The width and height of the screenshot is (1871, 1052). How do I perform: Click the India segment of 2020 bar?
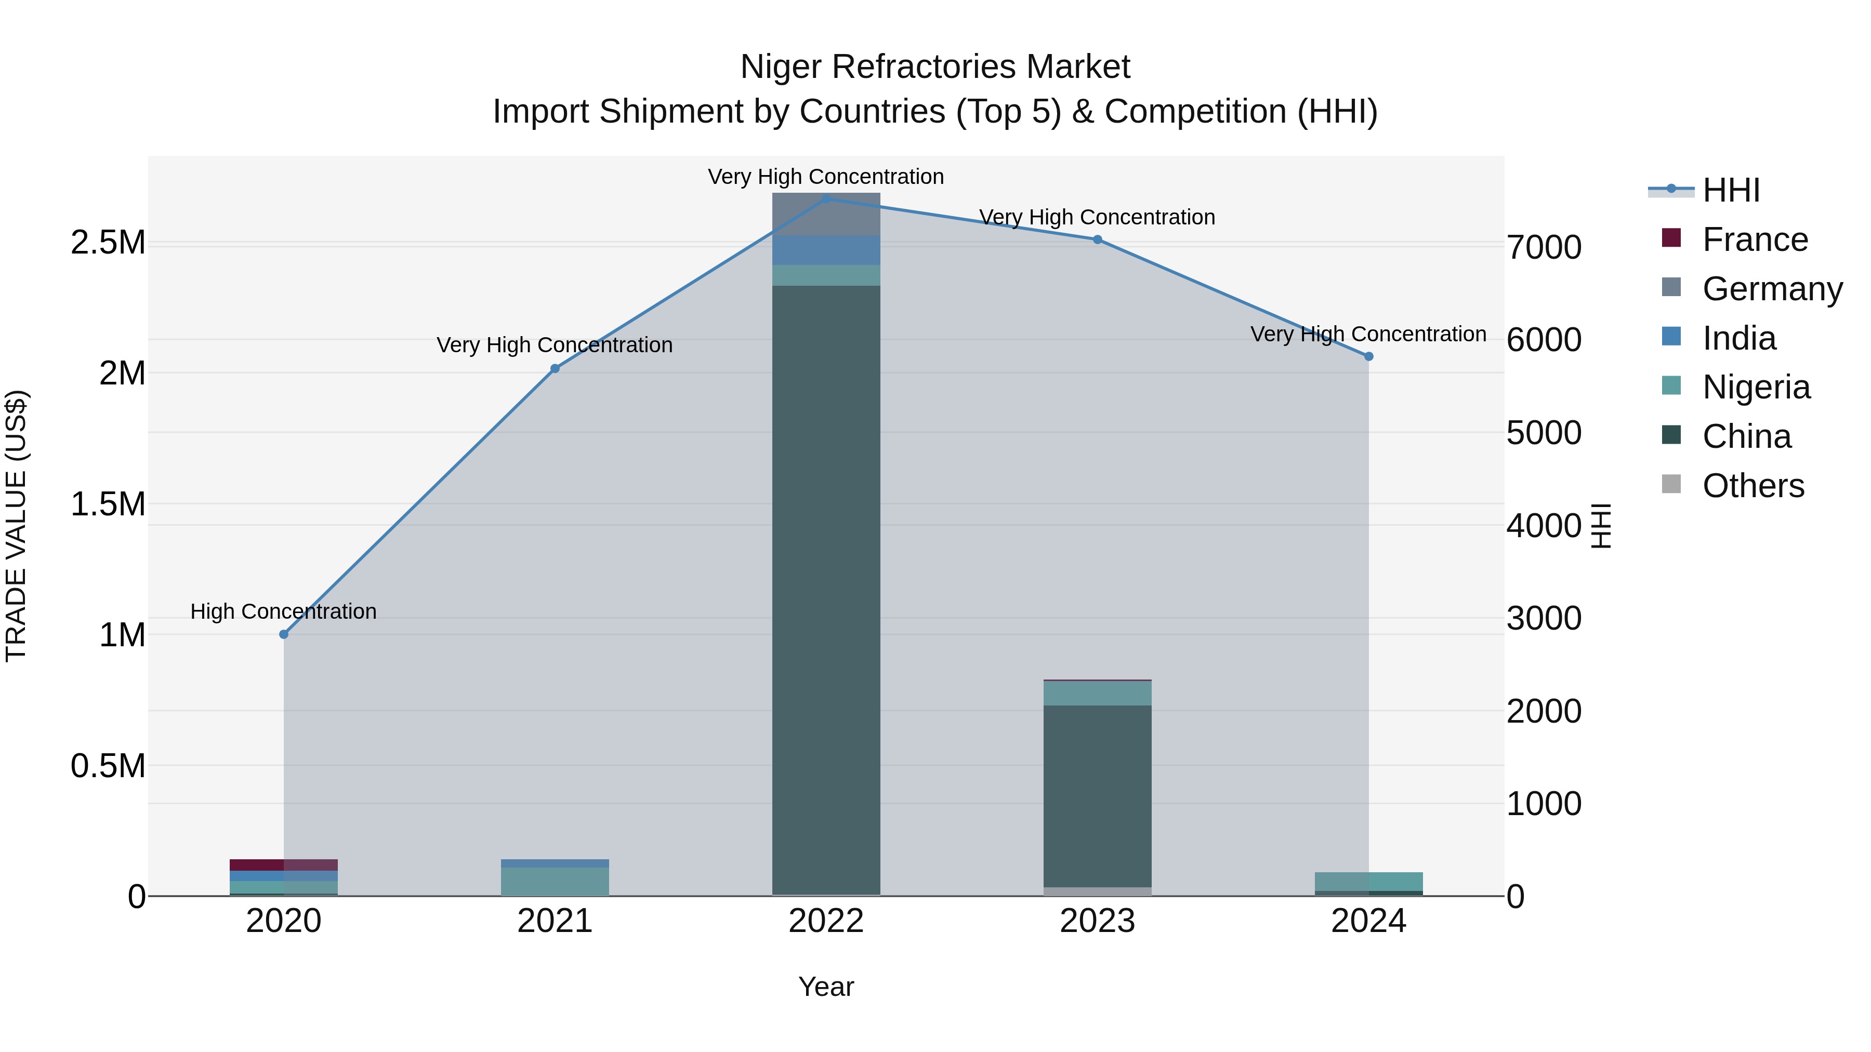(284, 875)
